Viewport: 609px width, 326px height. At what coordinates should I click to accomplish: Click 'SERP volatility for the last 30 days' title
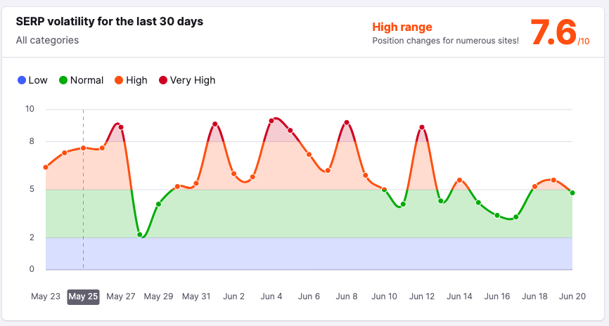[110, 21]
